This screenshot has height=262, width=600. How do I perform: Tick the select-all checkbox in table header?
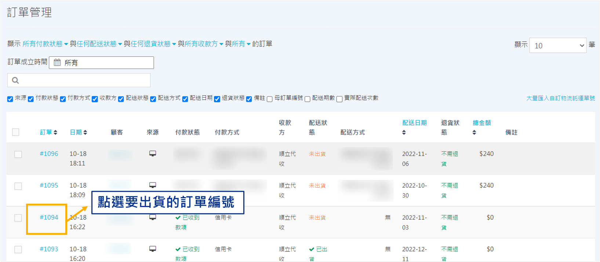click(16, 132)
